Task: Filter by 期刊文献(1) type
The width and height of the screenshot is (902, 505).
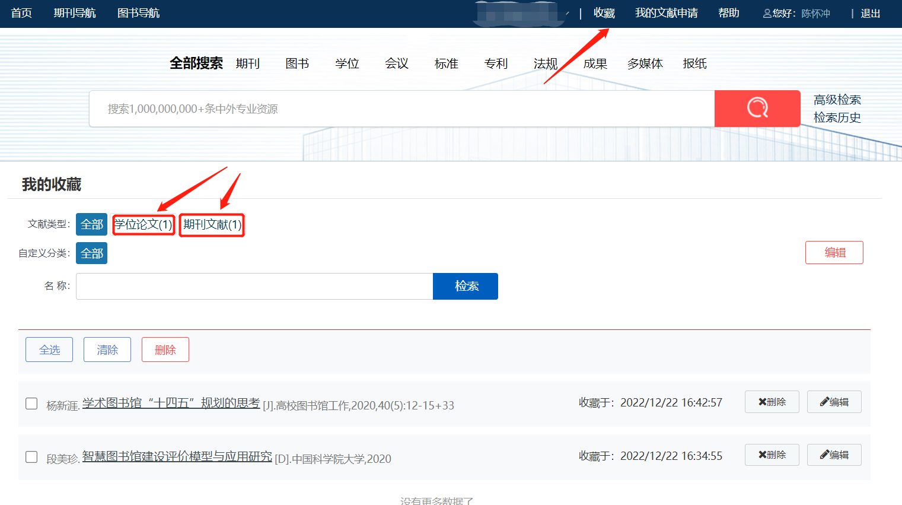Action: (212, 224)
